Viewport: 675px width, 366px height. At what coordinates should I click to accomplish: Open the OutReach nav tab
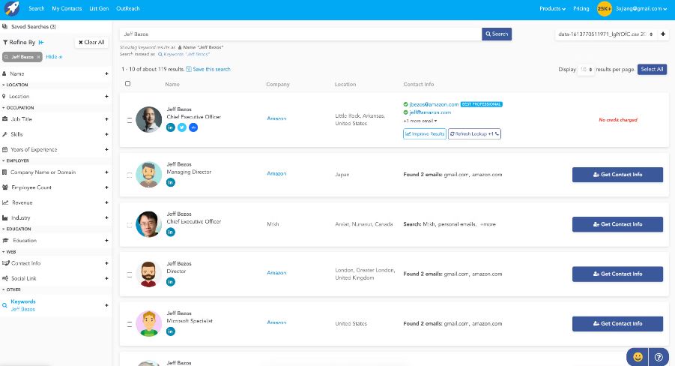(128, 8)
